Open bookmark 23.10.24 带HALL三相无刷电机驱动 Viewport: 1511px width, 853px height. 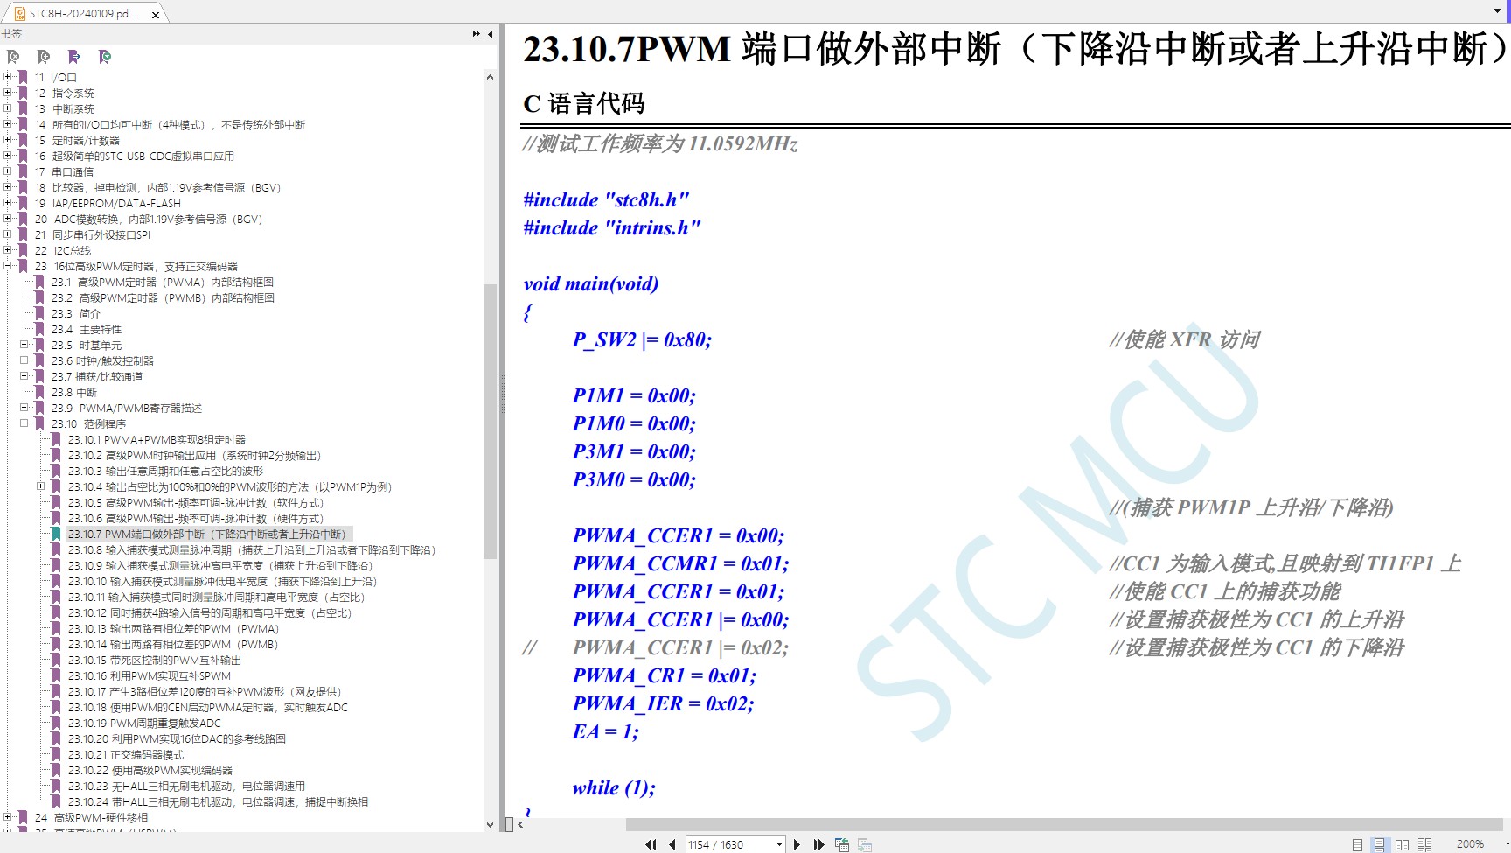point(219,802)
